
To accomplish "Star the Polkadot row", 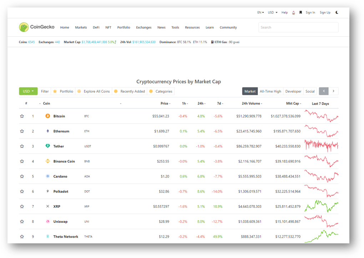I will coord(22,191).
